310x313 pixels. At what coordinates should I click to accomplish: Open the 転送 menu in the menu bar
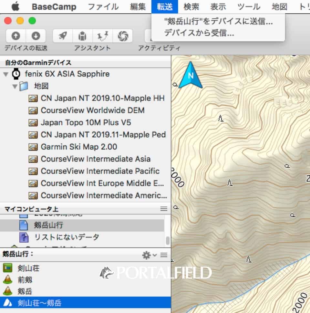click(x=165, y=7)
